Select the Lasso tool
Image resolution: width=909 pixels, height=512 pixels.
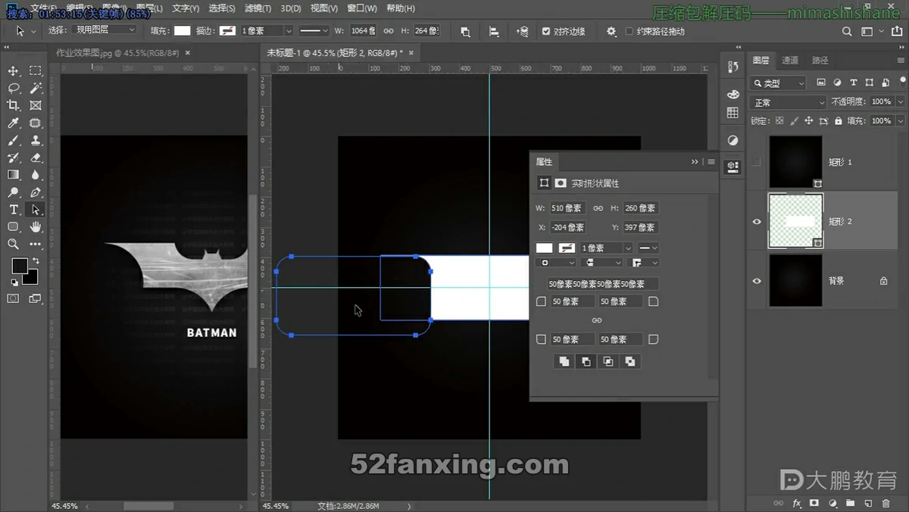pos(13,88)
